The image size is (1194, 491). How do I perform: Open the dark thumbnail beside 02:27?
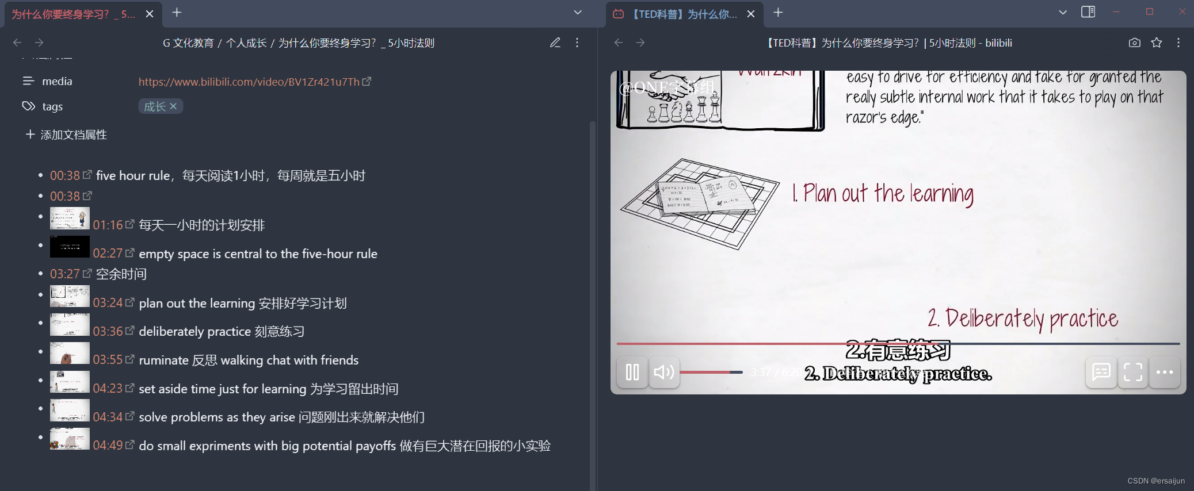coord(70,247)
